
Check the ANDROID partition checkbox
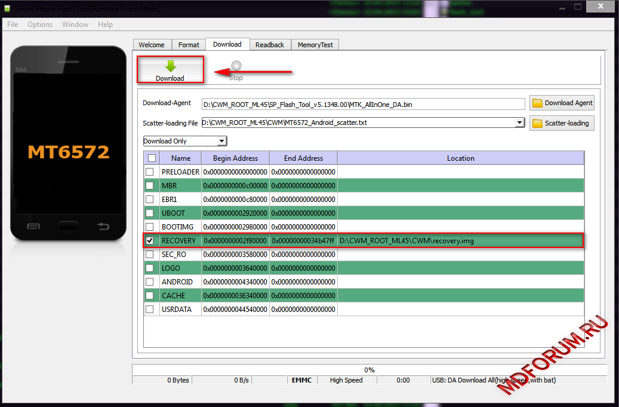(x=150, y=281)
